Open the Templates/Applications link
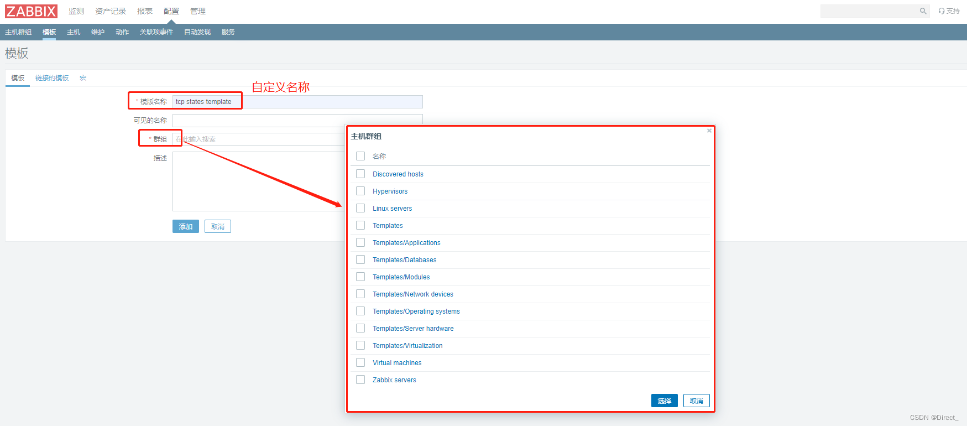The height and width of the screenshot is (426, 967). pos(406,243)
